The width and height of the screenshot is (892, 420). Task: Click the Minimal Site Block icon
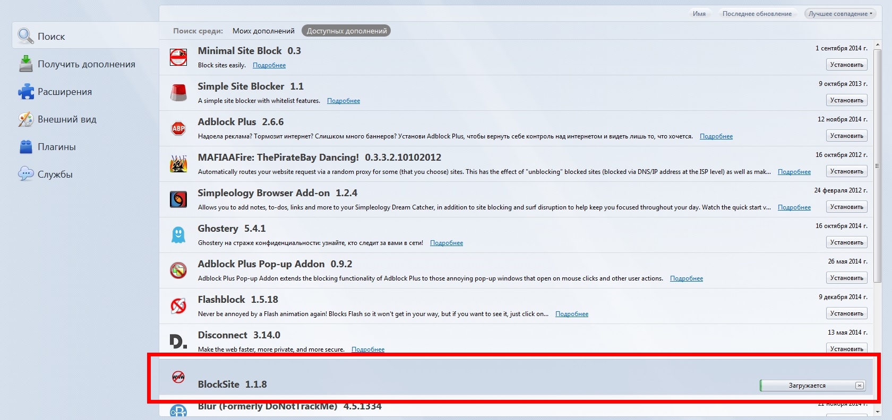pyautogui.click(x=178, y=57)
